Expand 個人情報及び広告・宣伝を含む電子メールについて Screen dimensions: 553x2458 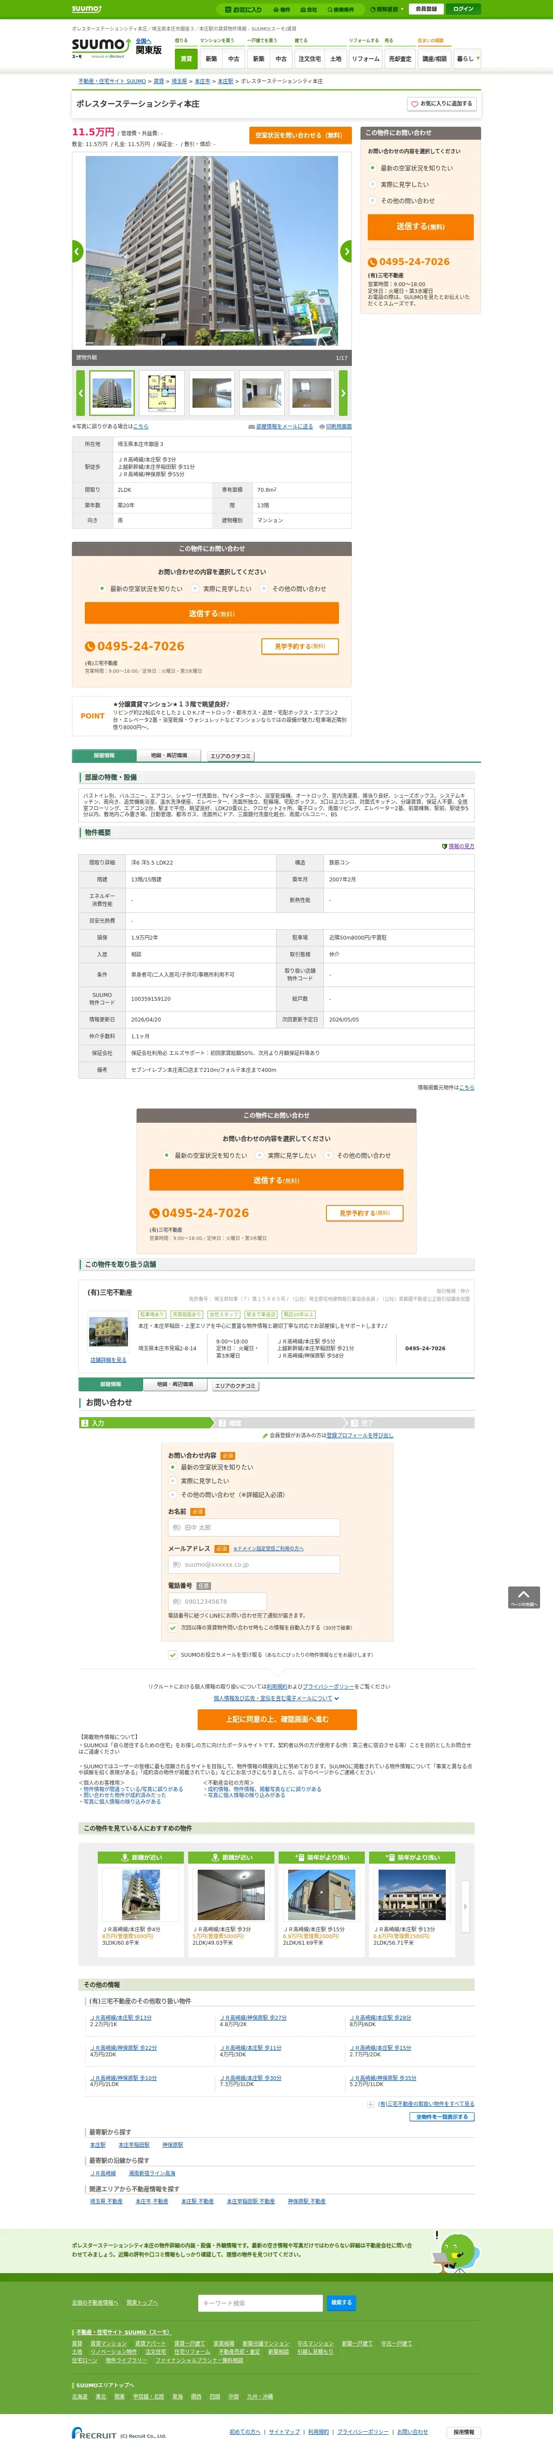click(x=276, y=1699)
